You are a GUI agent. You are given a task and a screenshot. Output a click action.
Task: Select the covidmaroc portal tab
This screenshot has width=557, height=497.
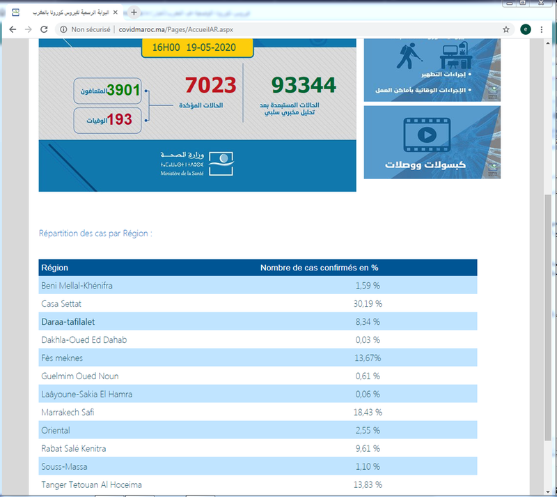(x=66, y=13)
